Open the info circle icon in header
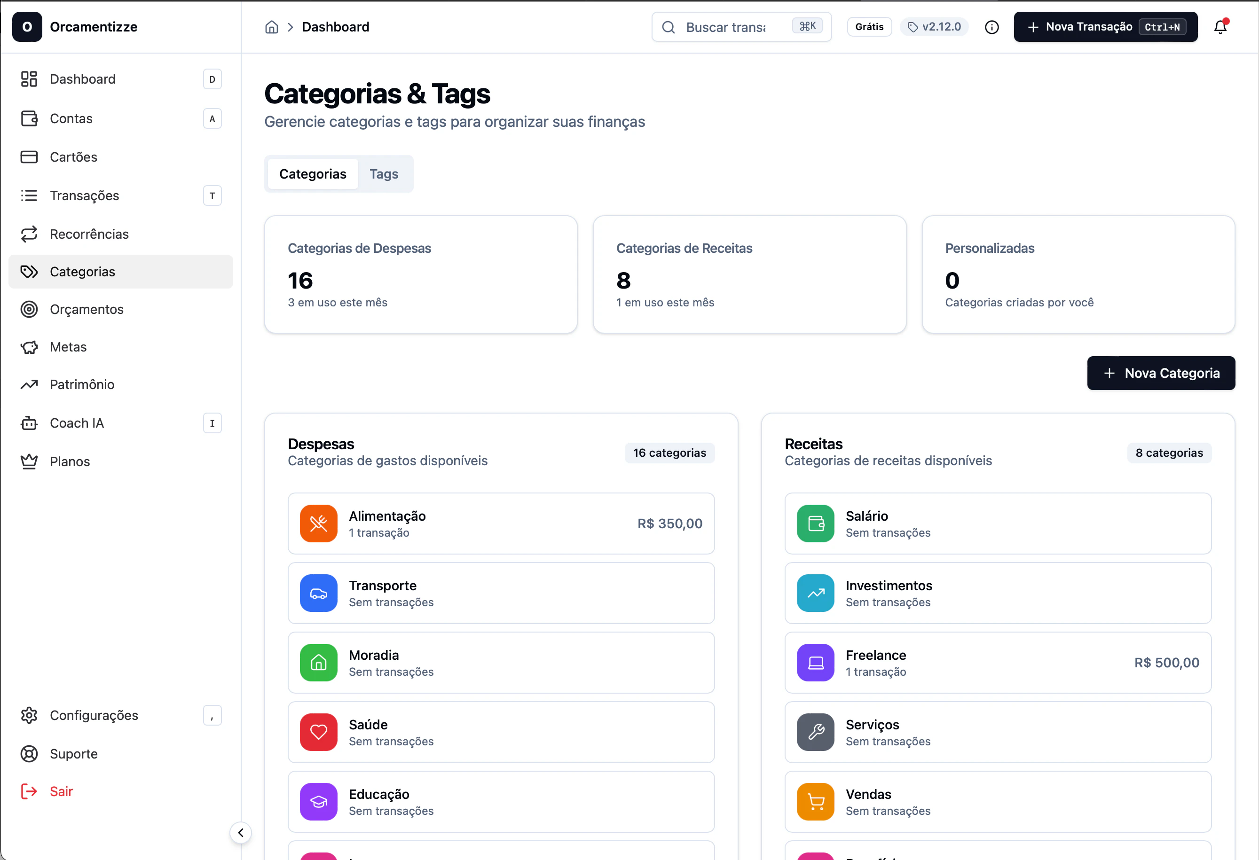 pyautogui.click(x=991, y=27)
